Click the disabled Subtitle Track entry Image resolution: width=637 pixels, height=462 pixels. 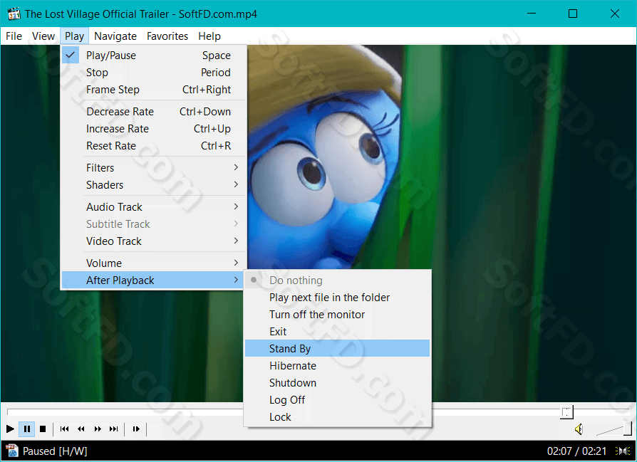point(154,224)
